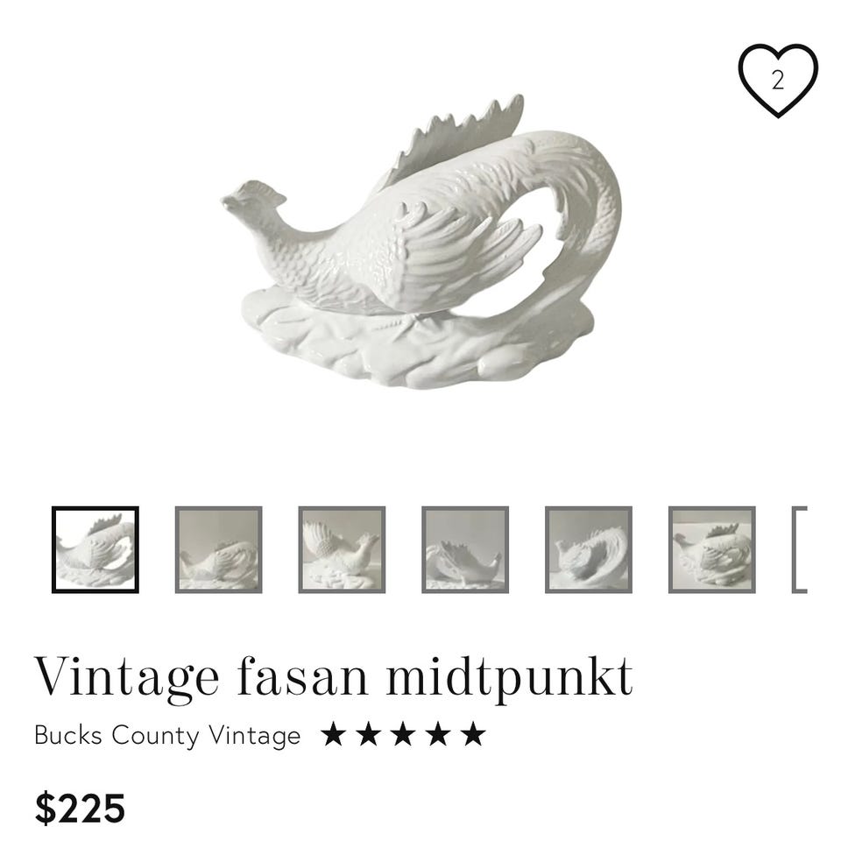
Task: Click the main white pheasant image
Action: click(421, 243)
